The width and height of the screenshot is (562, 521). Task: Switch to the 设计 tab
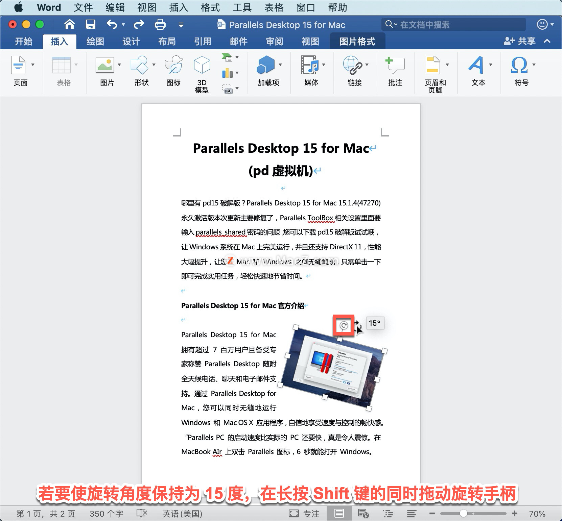pos(131,42)
